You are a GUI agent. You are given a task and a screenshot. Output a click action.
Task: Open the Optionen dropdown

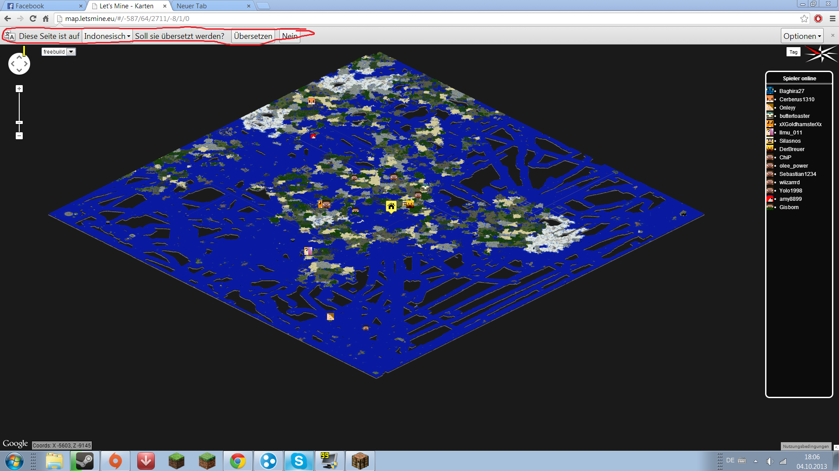[802, 36]
